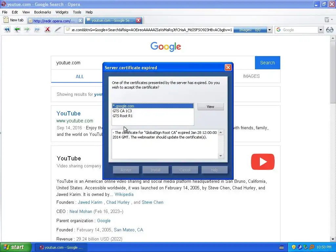Open the Neal Mohan link
336x252 pixels.
coord(81,212)
